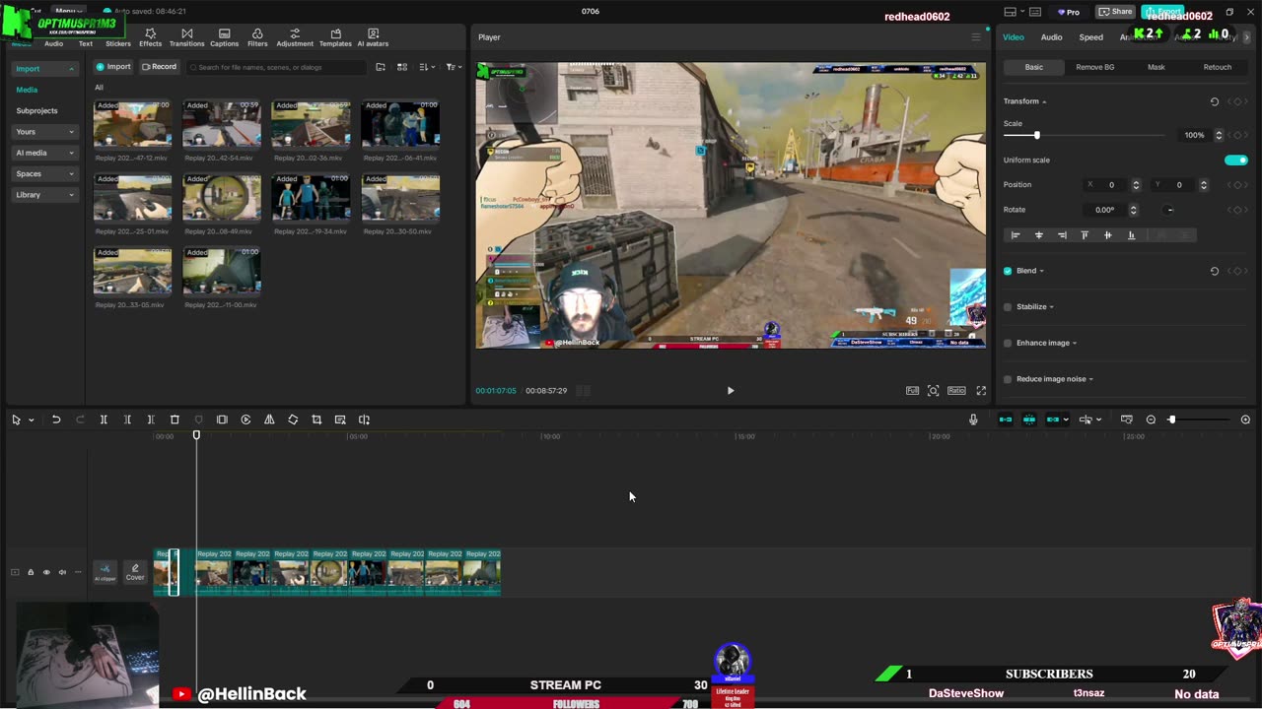The height and width of the screenshot is (709, 1262).
Task: Expand the AI media dropdown
Action: point(71,153)
